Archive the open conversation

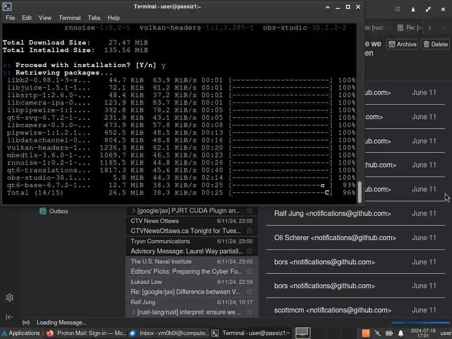402,45
